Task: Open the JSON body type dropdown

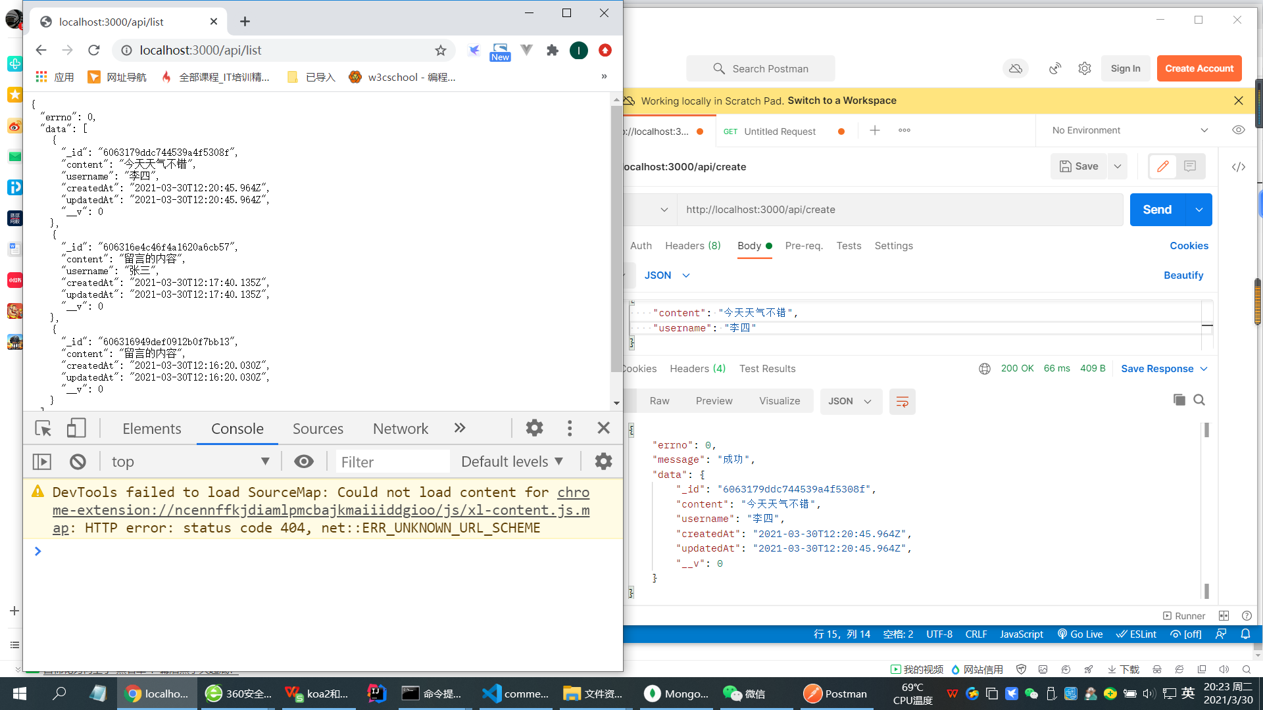Action: pyautogui.click(x=666, y=275)
